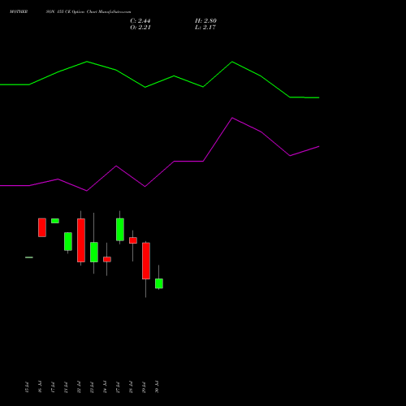Select the small red candlestick for 24 Jul
406x406 pixels.
coord(107,259)
